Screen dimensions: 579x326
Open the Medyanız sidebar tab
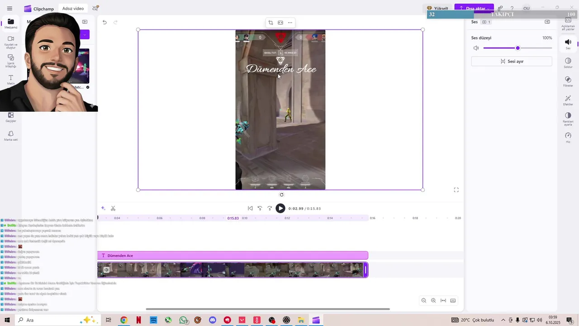11,24
